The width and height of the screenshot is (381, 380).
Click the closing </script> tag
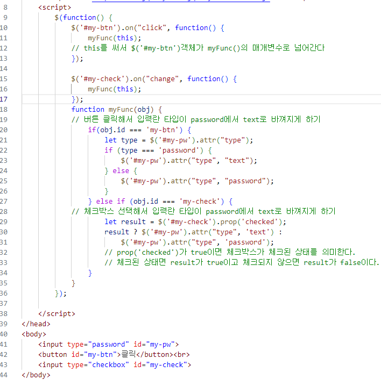[x=57, y=314]
